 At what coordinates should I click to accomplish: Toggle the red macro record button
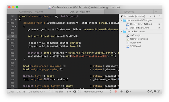pos(116,92)
